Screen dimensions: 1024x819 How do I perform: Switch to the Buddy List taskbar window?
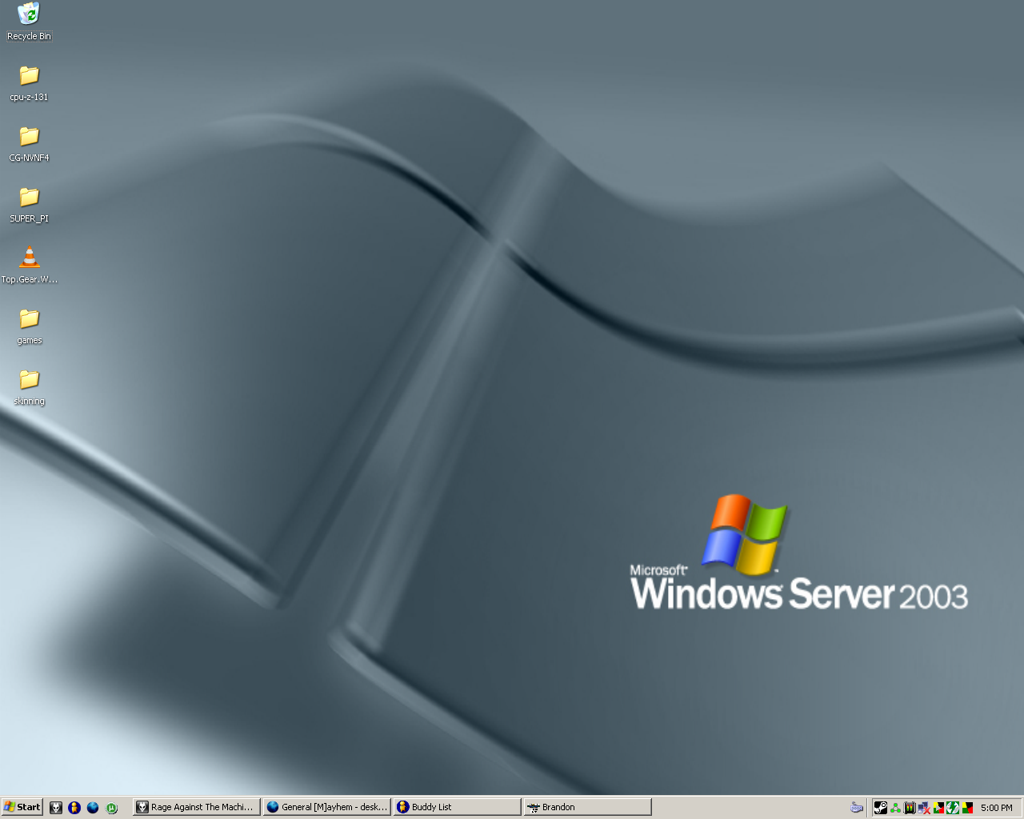(x=457, y=807)
